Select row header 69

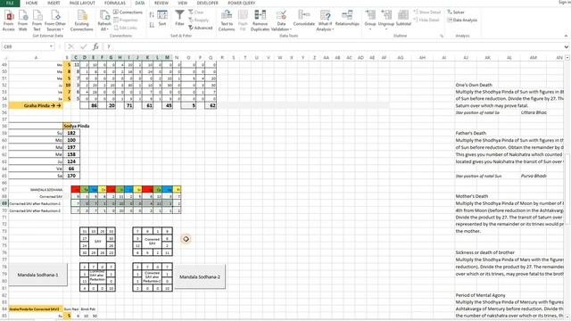(4, 203)
